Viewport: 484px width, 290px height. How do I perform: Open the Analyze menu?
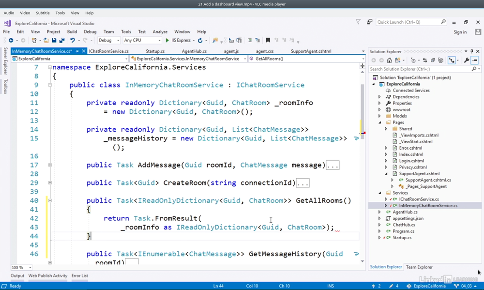[x=160, y=31]
